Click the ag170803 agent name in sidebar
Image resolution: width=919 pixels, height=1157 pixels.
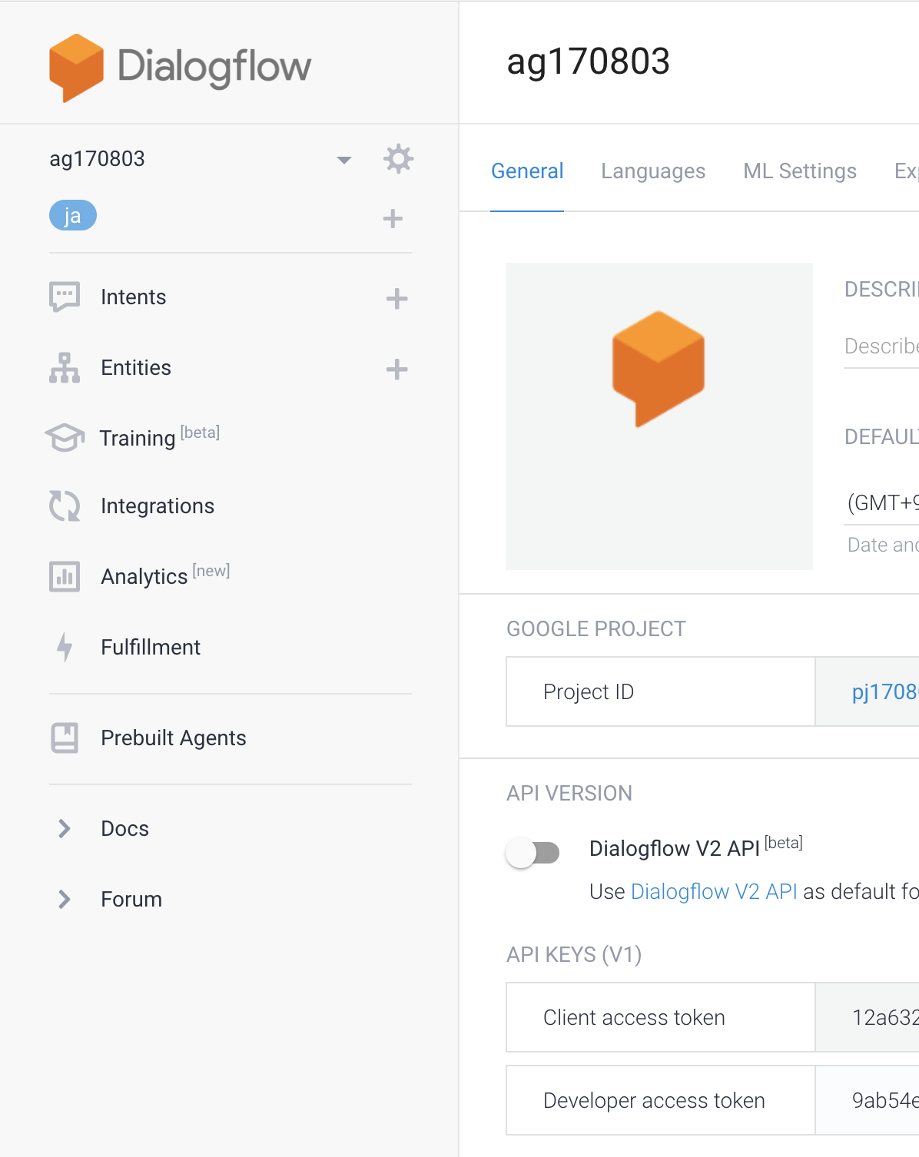(98, 159)
